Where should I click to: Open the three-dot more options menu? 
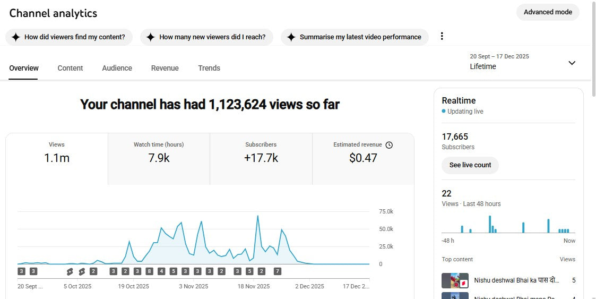(x=442, y=37)
